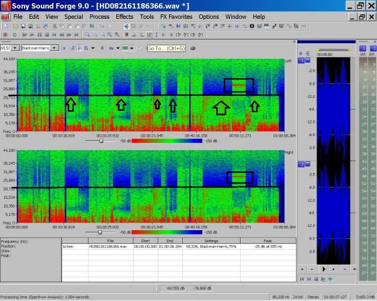Screen dimensions: 377x301
Task: Click the dB range slider under the left spectrogram
Action: pos(101,140)
